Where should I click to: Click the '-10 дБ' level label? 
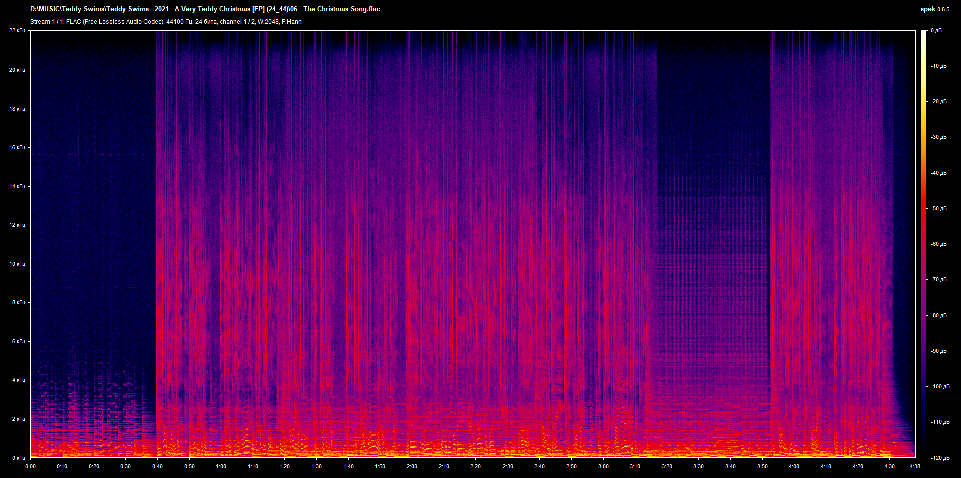point(939,66)
